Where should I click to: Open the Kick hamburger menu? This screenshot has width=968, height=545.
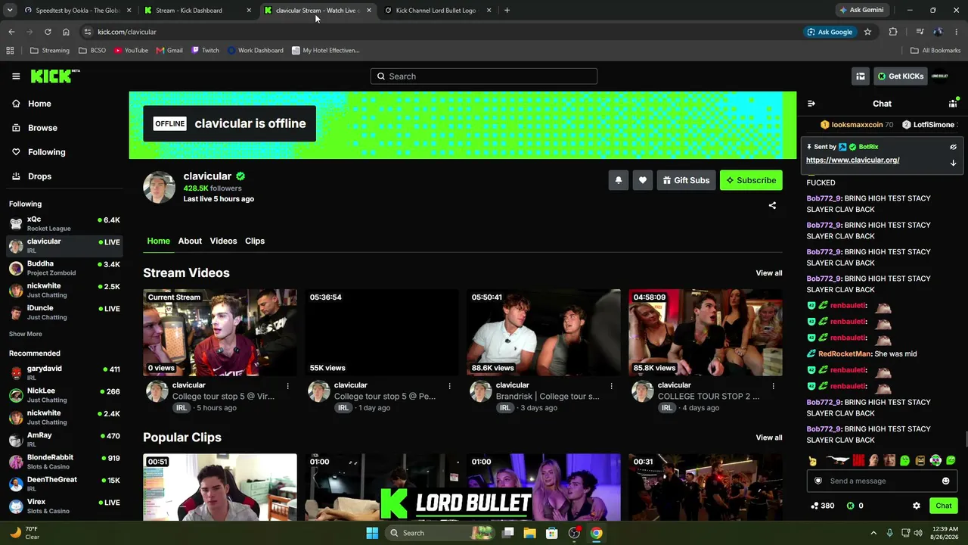(x=16, y=76)
